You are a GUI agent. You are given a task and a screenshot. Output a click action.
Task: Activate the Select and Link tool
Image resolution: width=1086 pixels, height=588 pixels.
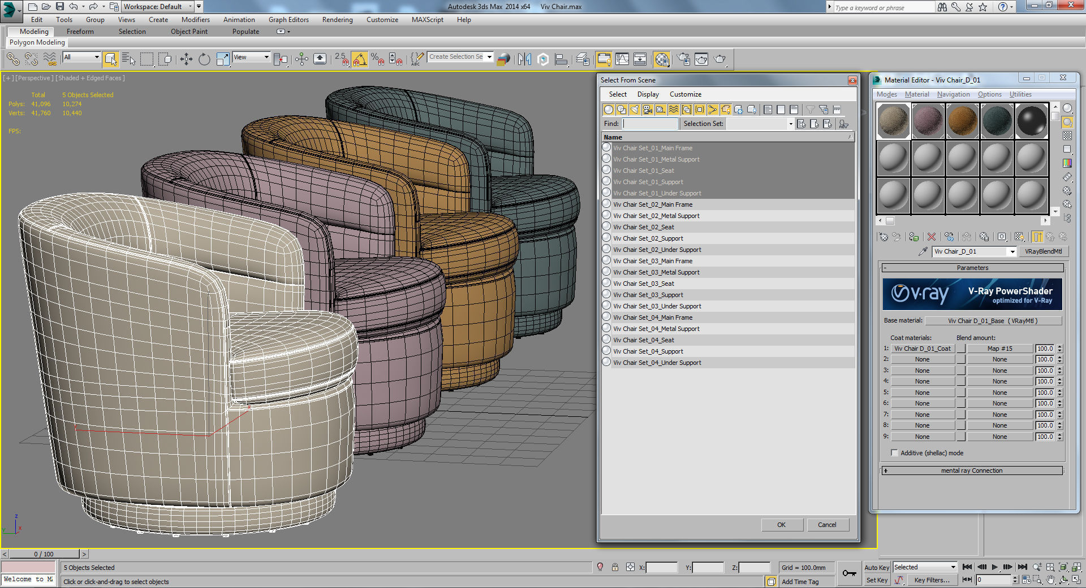point(13,59)
